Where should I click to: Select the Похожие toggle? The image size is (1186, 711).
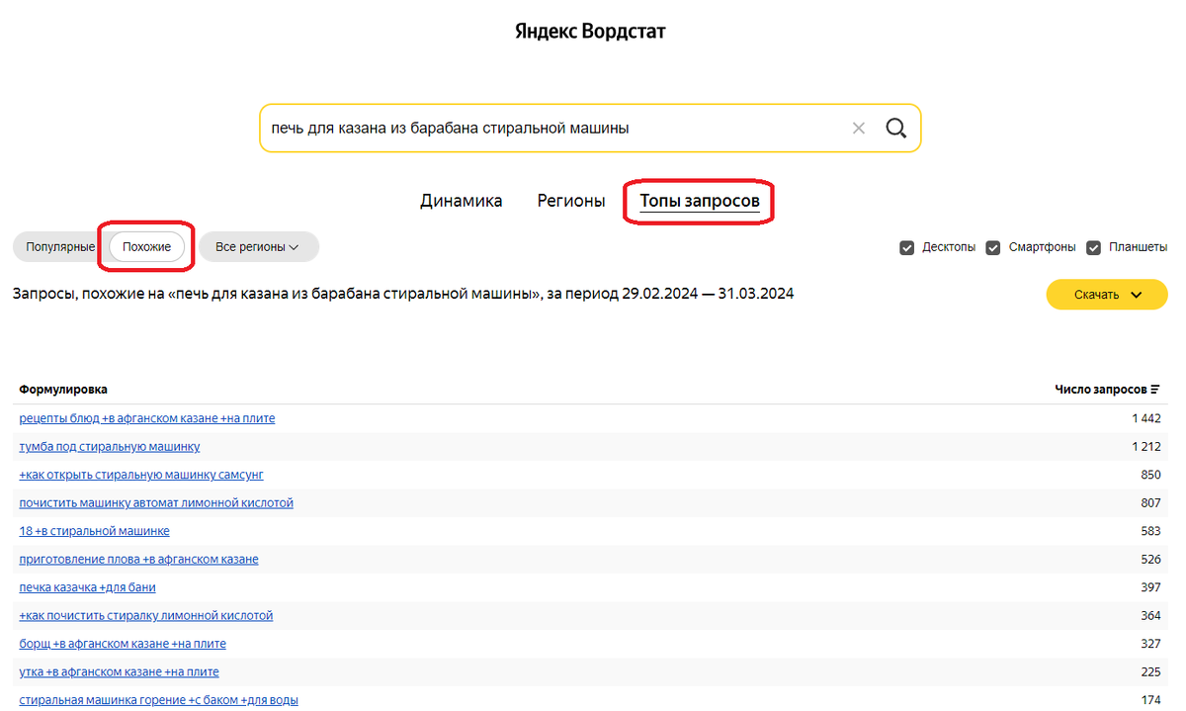pyautogui.click(x=146, y=247)
